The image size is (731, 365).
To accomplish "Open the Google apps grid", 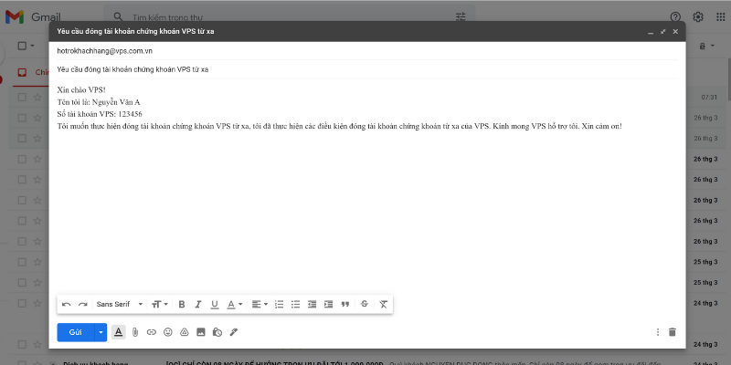I will [720, 17].
